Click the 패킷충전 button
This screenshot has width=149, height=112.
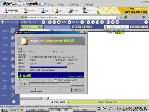pyautogui.click(x=77, y=27)
